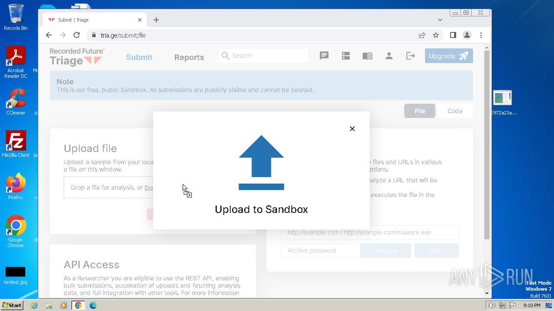Select the Code submission tab
The height and width of the screenshot is (311, 554).
[455, 111]
